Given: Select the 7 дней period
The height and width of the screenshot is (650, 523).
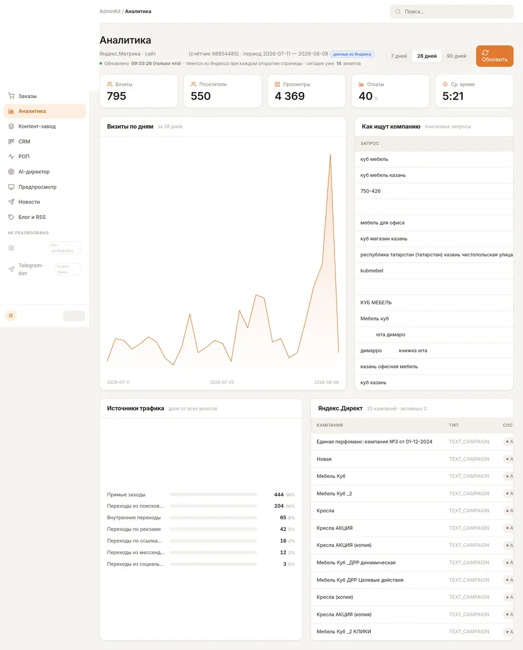Looking at the screenshot, I should coord(399,56).
